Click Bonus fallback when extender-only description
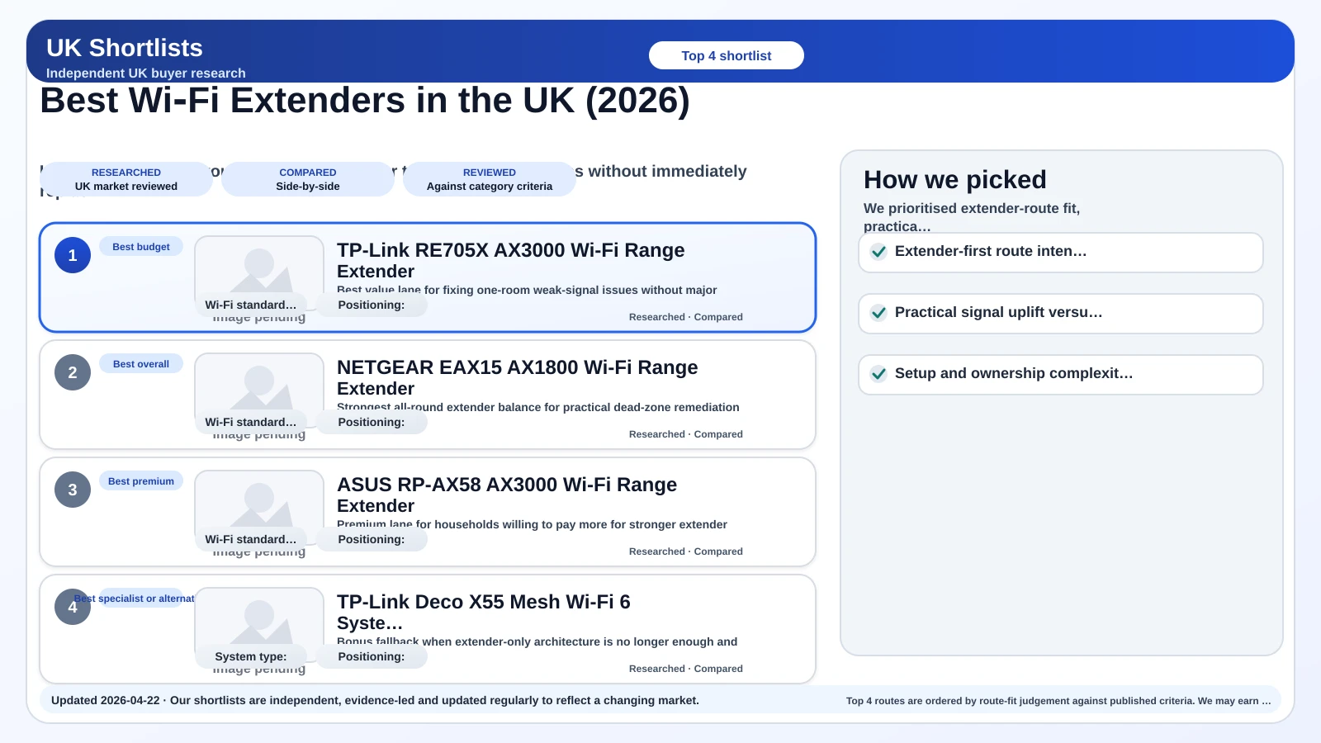This screenshot has width=1321, height=743. [x=537, y=641]
